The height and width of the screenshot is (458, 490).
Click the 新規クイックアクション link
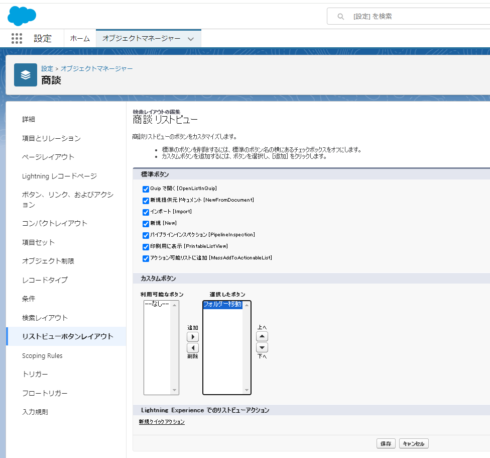pos(162,422)
